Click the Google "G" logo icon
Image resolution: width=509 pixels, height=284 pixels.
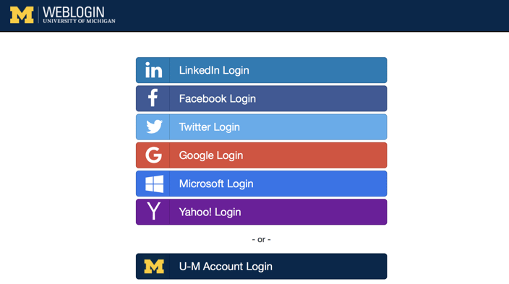coord(153,155)
